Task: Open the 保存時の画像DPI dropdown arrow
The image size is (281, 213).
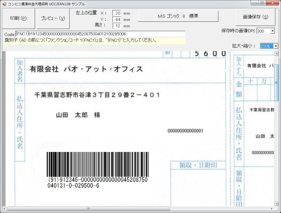Action: [273, 31]
